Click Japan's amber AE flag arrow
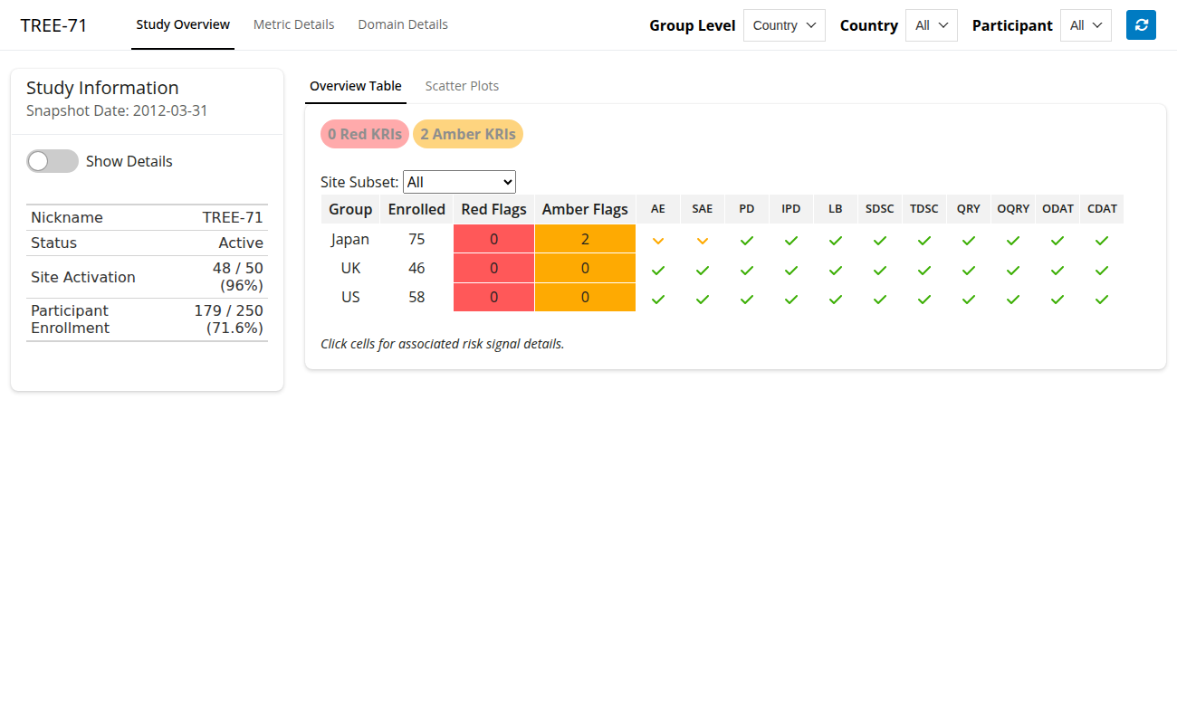 658,241
